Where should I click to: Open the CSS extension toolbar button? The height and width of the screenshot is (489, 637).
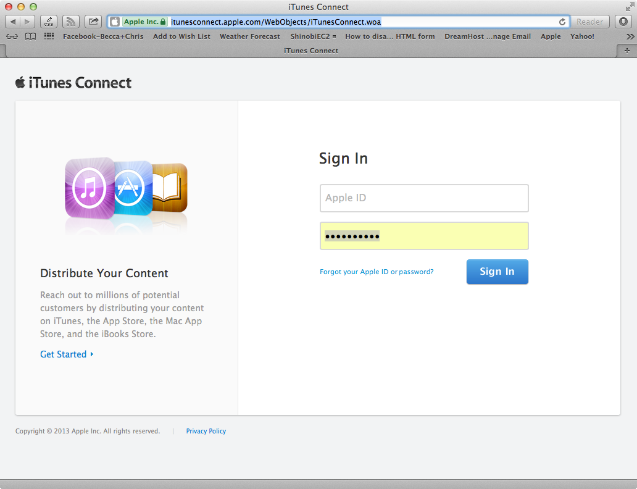point(49,22)
